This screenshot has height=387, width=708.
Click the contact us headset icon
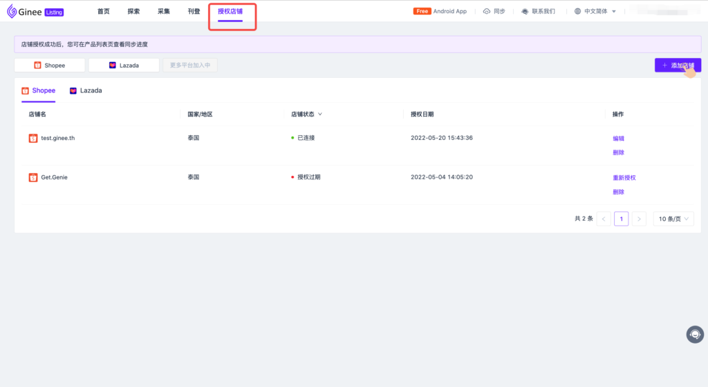(x=525, y=11)
